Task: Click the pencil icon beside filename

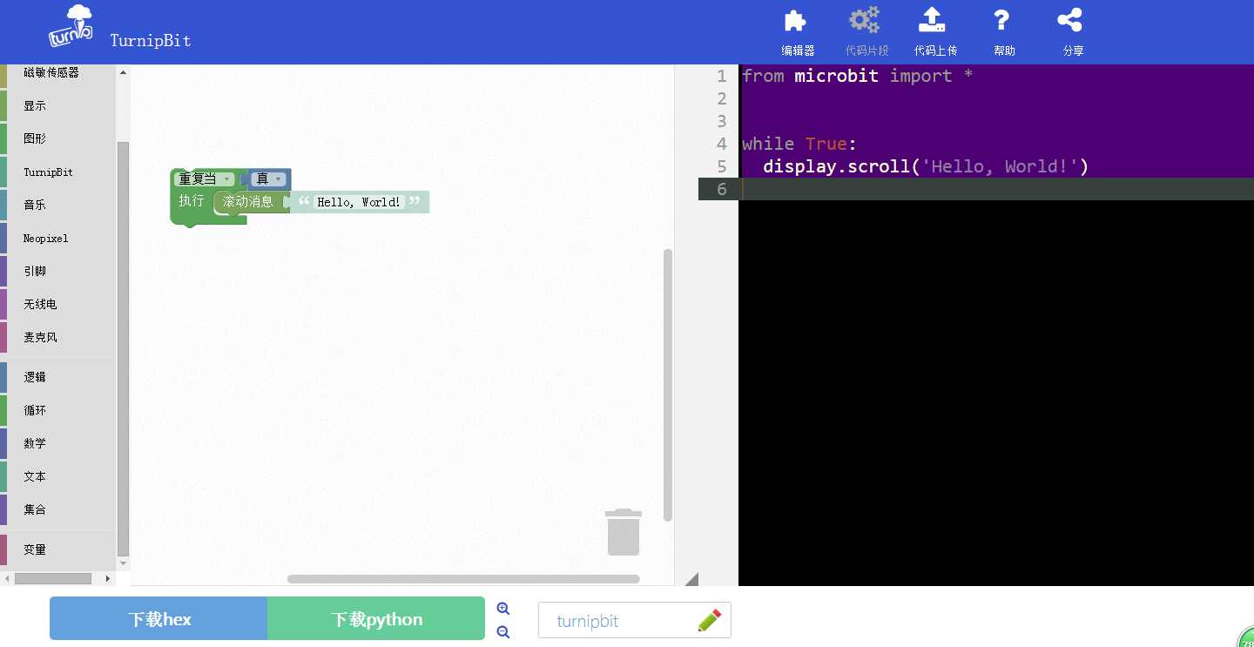Action: (x=710, y=620)
